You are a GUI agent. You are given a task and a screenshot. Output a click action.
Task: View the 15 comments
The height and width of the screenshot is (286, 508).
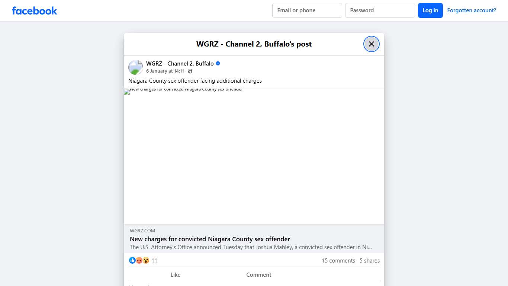point(338,261)
